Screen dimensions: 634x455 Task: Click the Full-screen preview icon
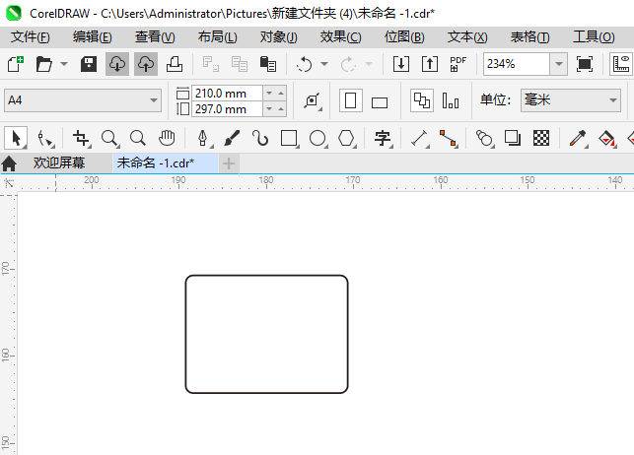click(x=585, y=64)
